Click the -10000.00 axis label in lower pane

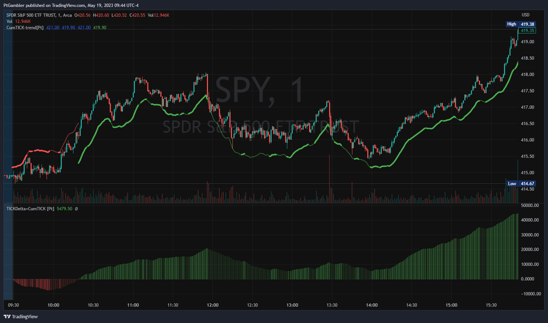pos(530,294)
